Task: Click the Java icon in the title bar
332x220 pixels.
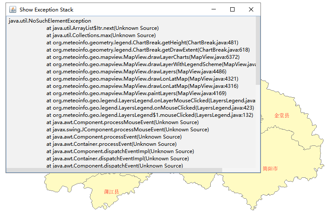Action: point(13,9)
